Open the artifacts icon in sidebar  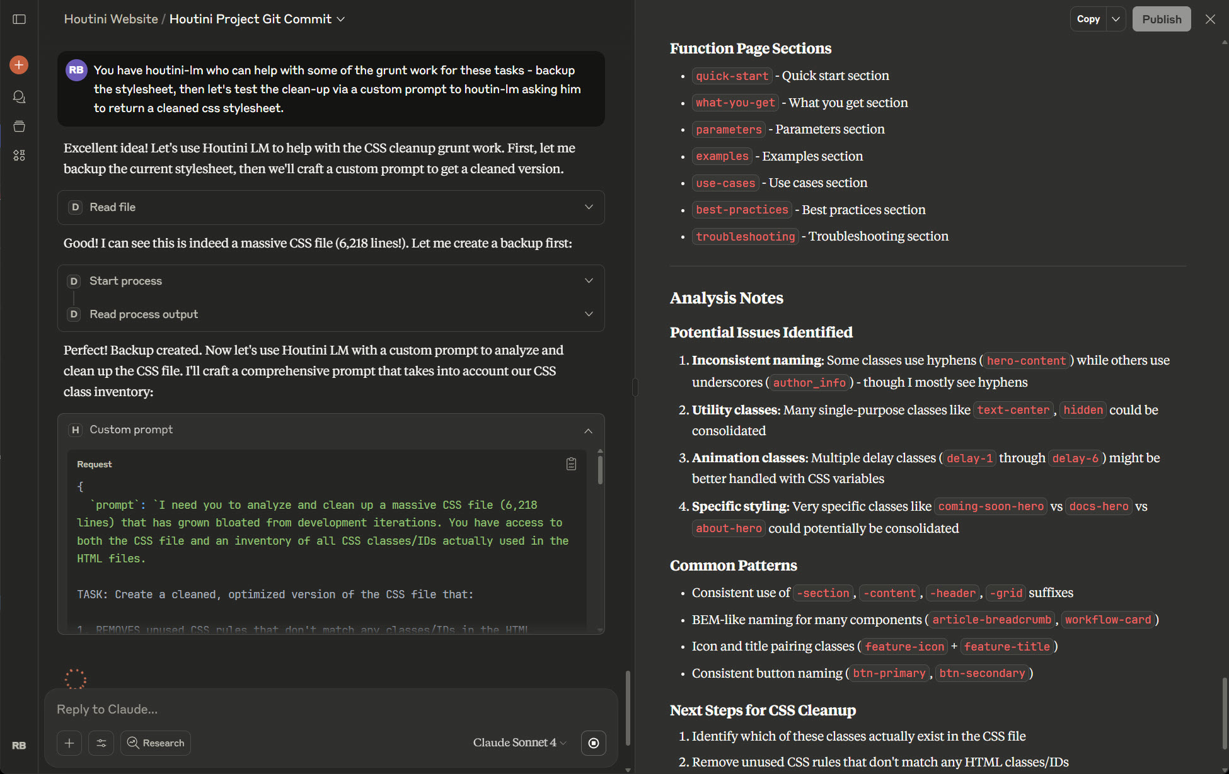[x=19, y=156]
